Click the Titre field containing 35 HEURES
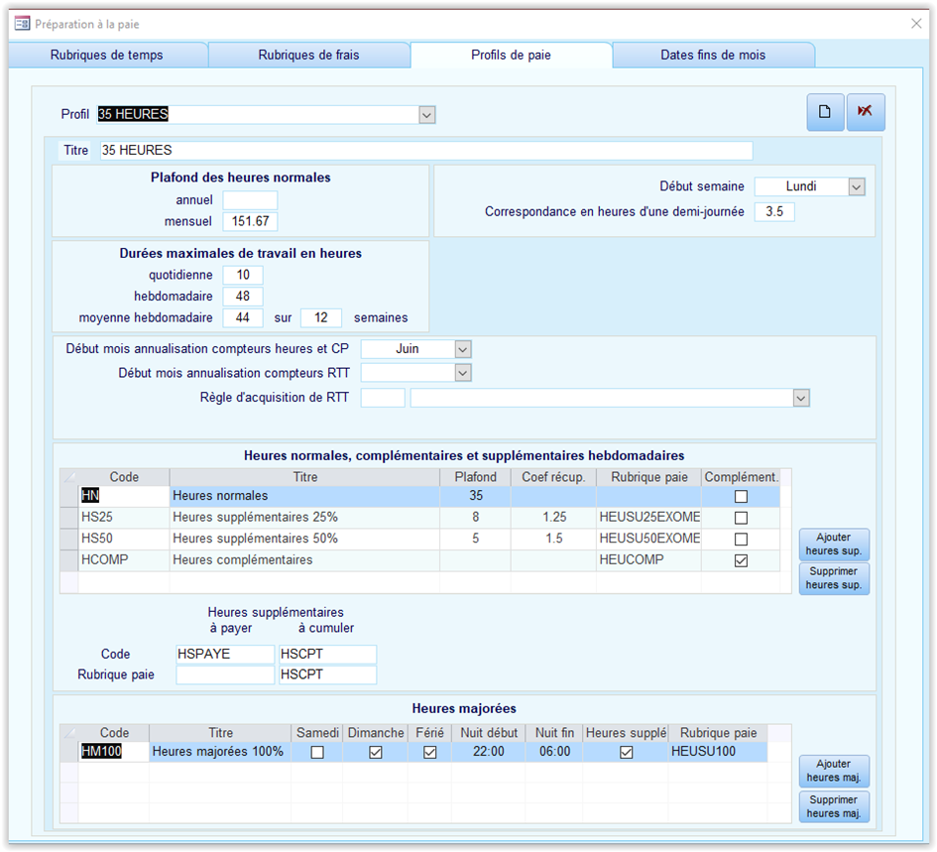 click(426, 151)
